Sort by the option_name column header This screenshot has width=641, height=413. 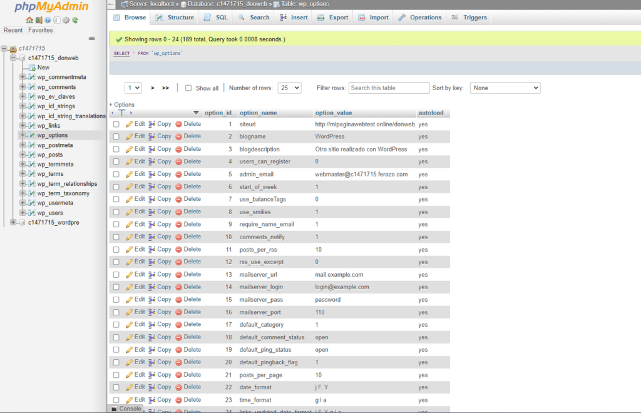pos(259,113)
